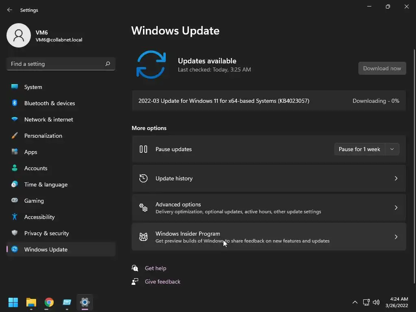Image resolution: width=416 pixels, height=312 pixels.
Task: Click the 4:24 AM clock in taskbar
Action: (399, 299)
